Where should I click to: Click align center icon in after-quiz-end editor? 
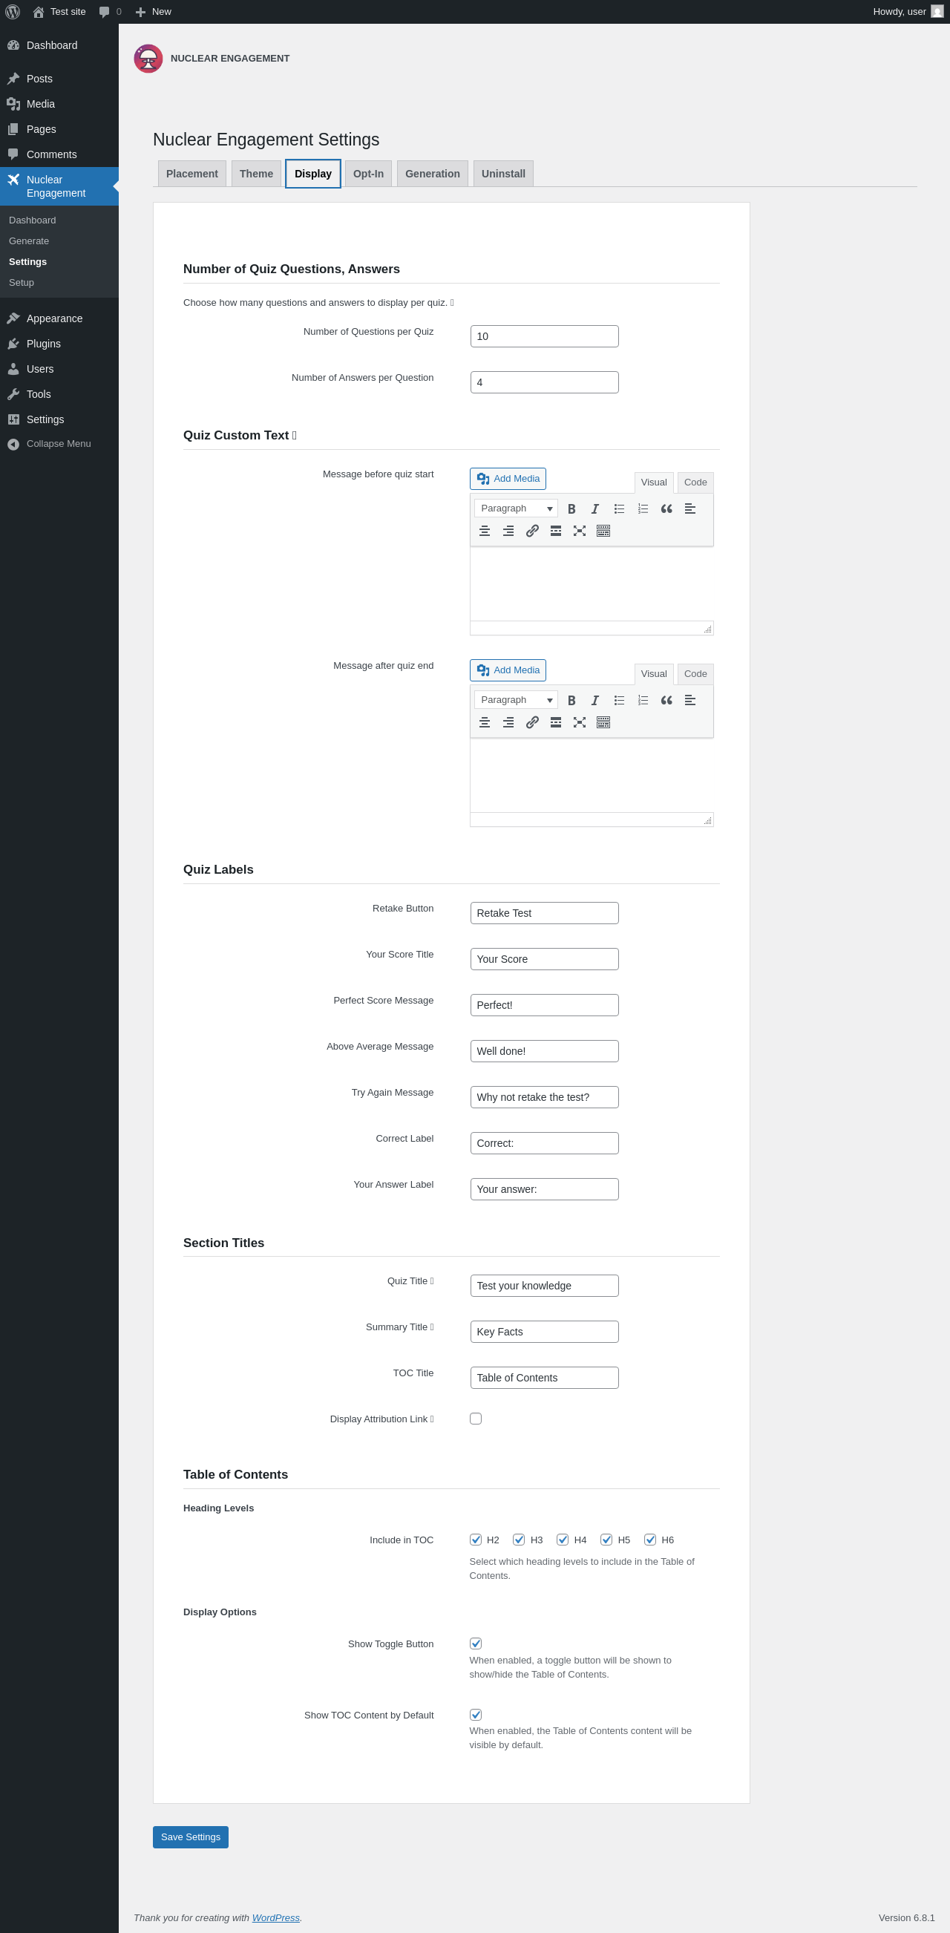pyautogui.click(x=485, y=722)
